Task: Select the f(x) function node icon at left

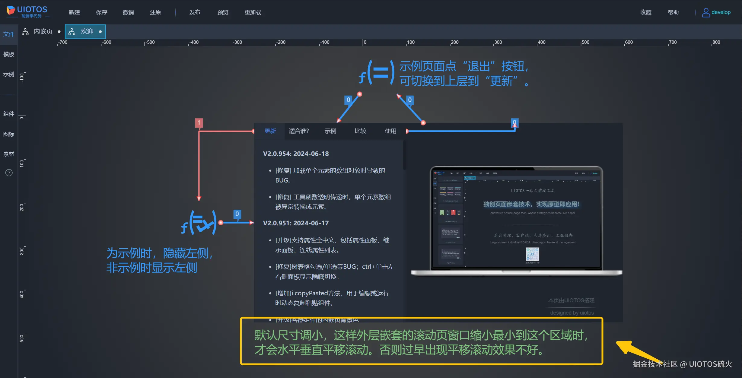Action: 199,223
